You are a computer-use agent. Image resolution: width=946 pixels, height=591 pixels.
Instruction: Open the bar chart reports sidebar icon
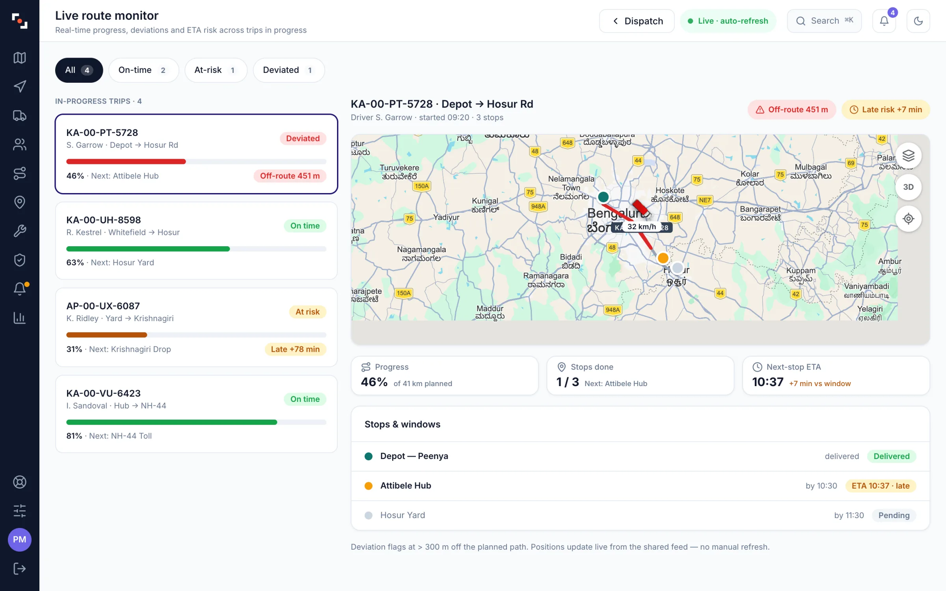19,318
